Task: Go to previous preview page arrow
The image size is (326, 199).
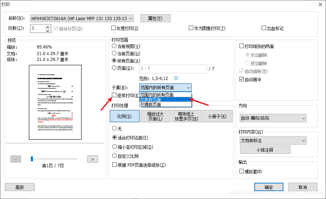Action: point(16,159)
